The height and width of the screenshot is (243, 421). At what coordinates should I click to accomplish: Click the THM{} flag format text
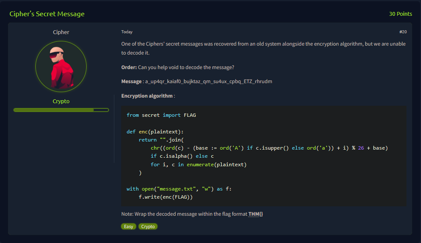[256, 214]
